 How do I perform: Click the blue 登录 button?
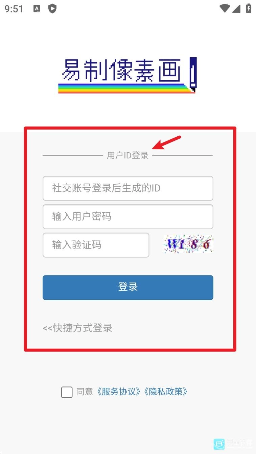tap(128, 288)
